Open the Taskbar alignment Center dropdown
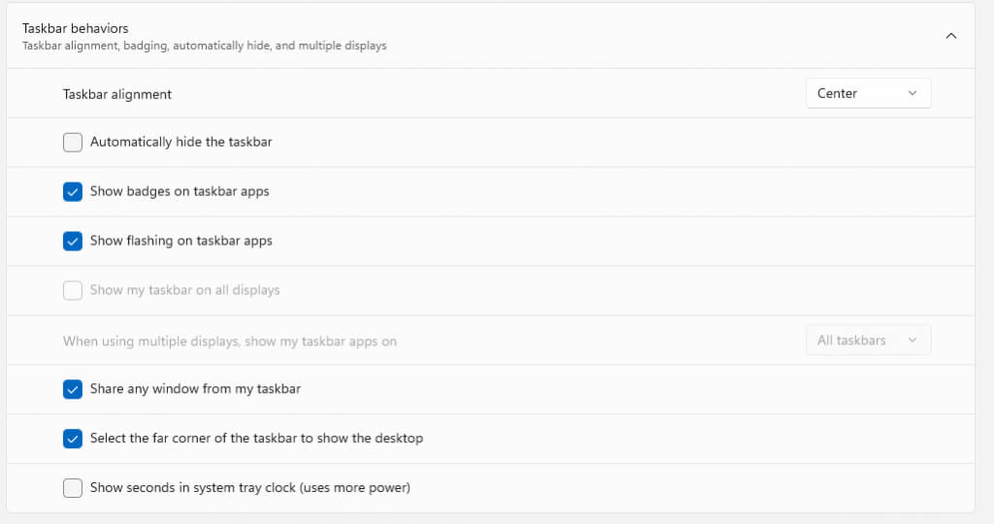The height and width of the screenshot is (524, 994). pos(868,93)
